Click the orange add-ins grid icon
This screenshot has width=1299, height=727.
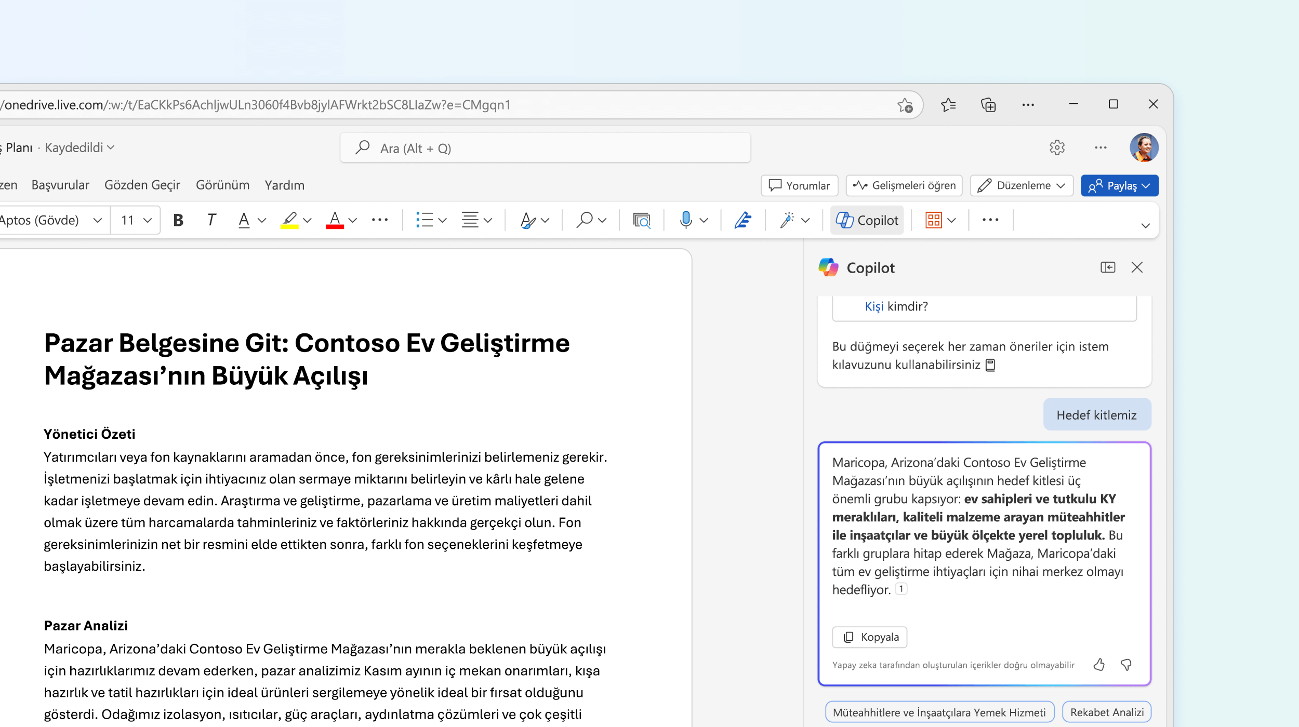[x=934, y=220]
